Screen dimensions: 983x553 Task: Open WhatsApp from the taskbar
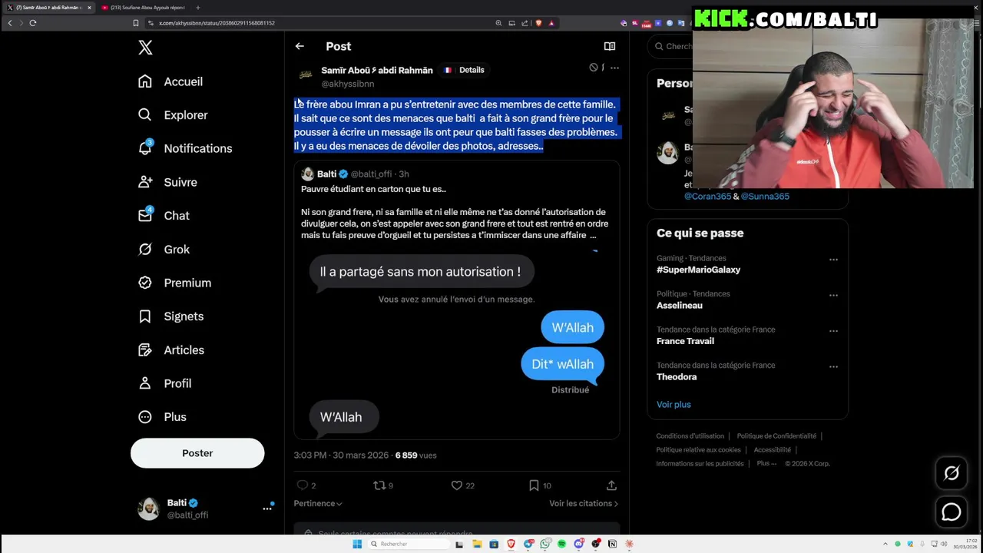[544, 544]
